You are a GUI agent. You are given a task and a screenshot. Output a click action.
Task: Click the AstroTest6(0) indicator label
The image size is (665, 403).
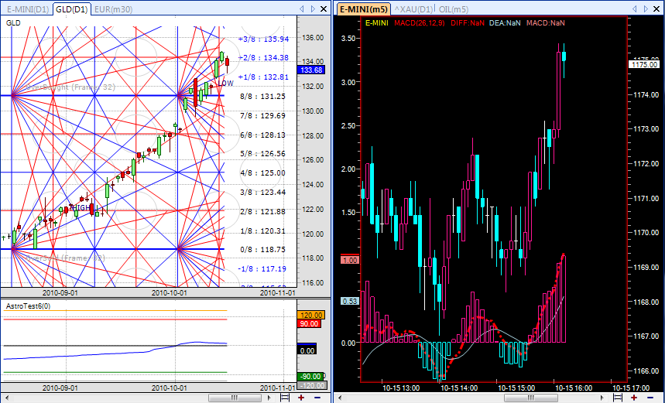click(28, 306)
